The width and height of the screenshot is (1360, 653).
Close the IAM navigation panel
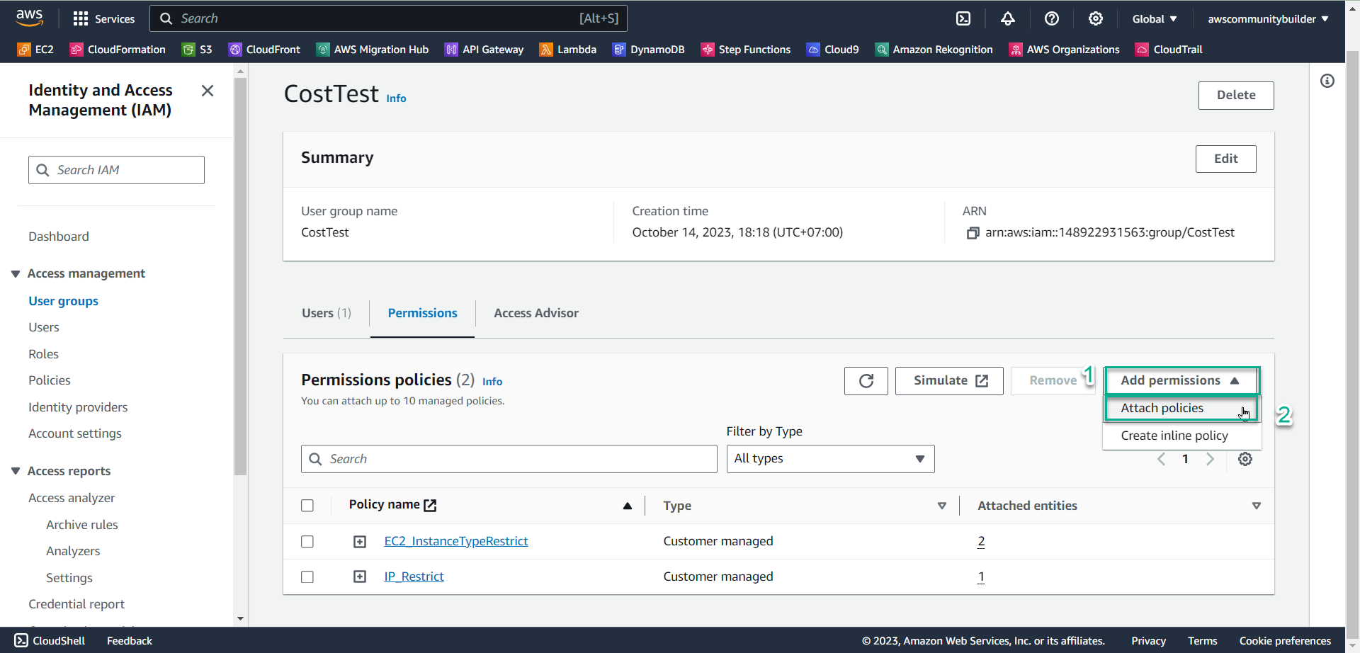click(208, 91)
